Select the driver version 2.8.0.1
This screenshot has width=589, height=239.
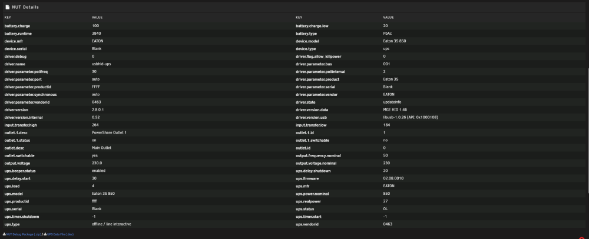98,109
